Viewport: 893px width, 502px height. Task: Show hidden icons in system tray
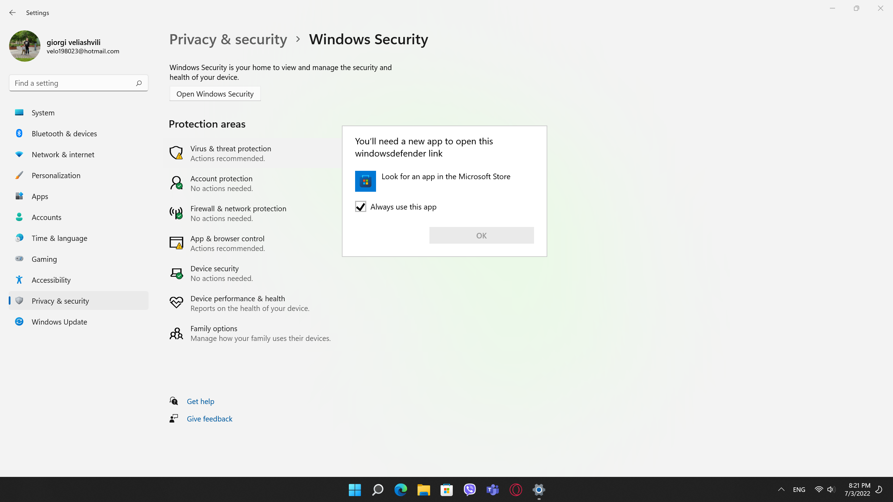click(x=781, y=489)
